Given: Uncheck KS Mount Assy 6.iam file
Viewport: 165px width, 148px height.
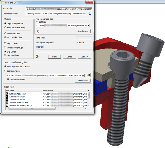Looking at the screenshot, I should tap(7, 94).
